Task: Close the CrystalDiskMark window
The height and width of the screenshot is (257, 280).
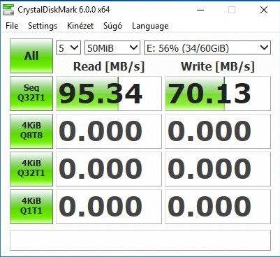Action: [264, 10]
